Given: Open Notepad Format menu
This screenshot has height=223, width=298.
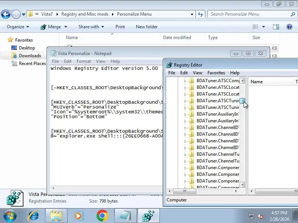Looking at the screenshot, I should point(83,61).
